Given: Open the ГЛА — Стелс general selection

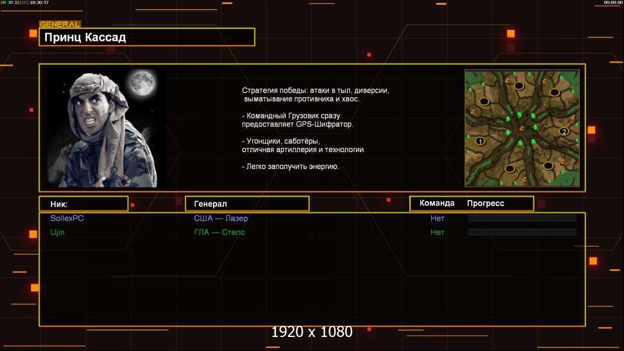Looking at the screenshot, I should click(x=219, y=232).
